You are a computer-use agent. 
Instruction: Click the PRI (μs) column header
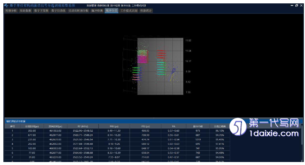coord(146,126)
